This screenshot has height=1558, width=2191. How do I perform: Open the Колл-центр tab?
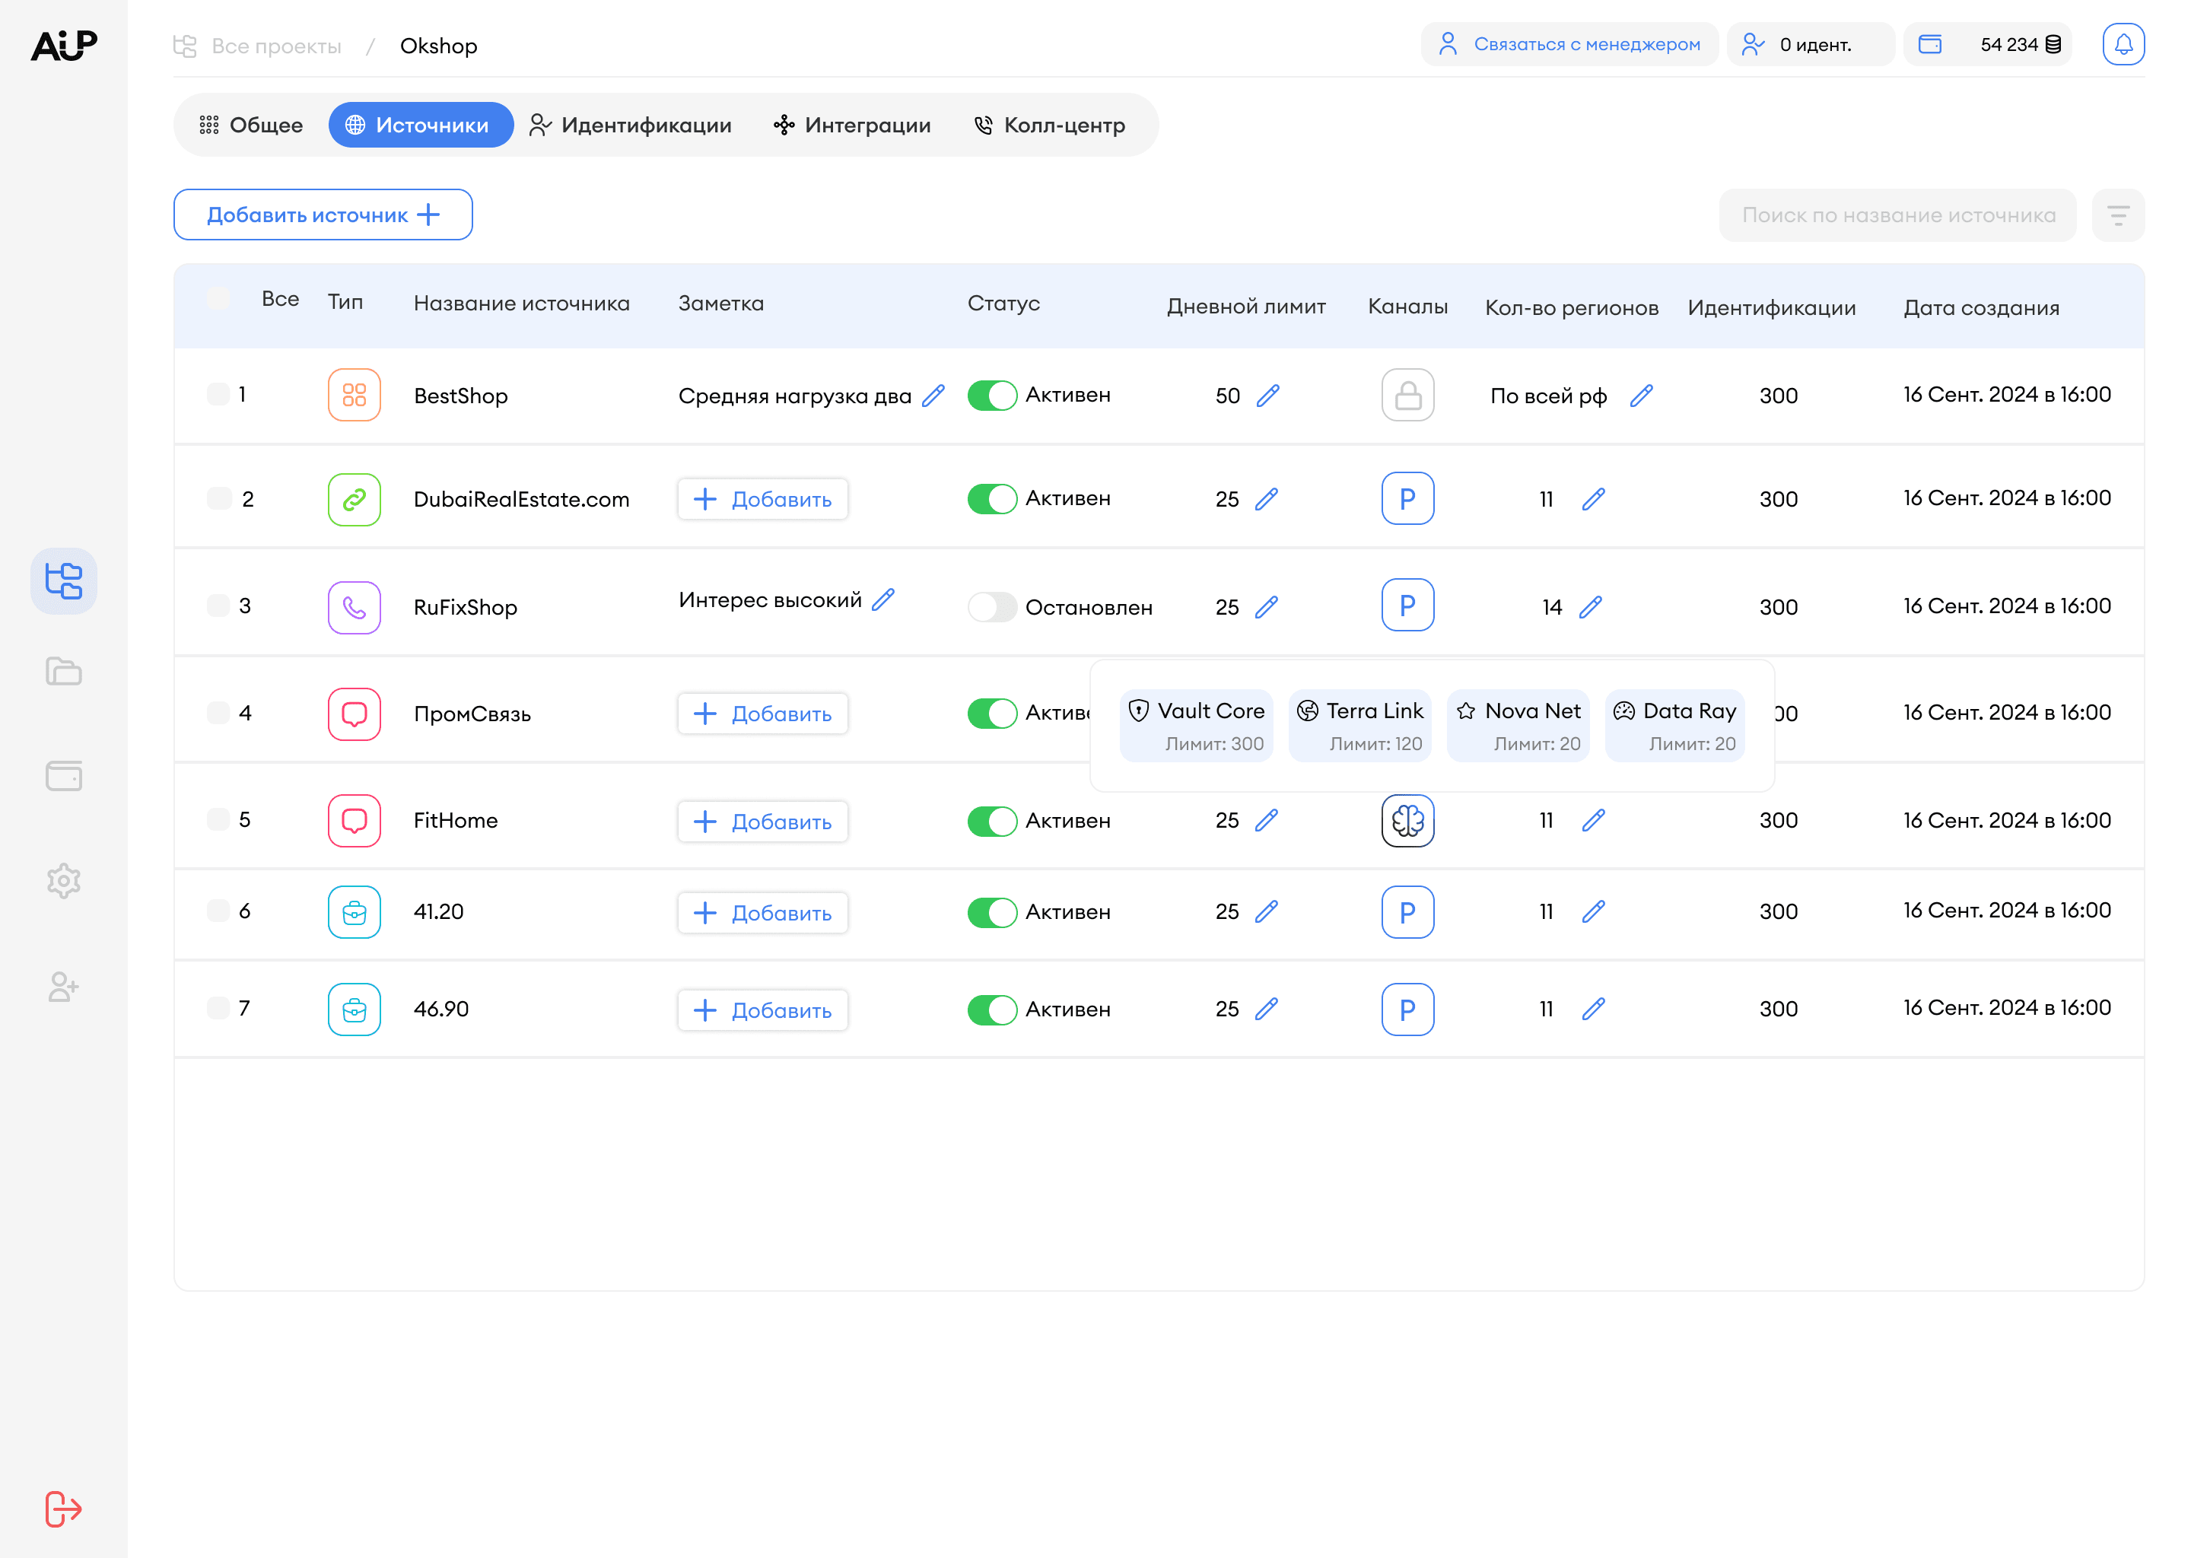tap(1049, 125)
